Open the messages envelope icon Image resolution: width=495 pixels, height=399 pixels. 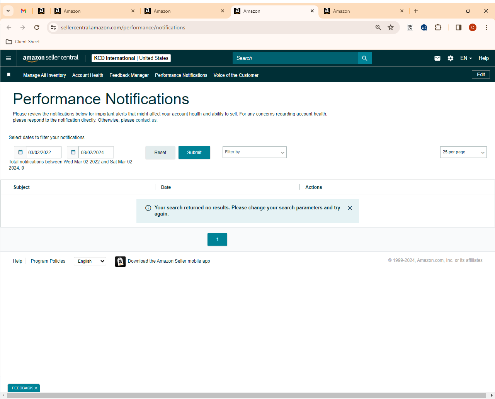pos(437,58)
